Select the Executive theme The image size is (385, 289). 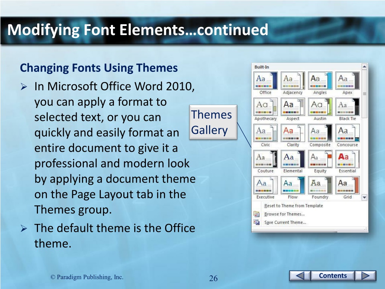265,185
